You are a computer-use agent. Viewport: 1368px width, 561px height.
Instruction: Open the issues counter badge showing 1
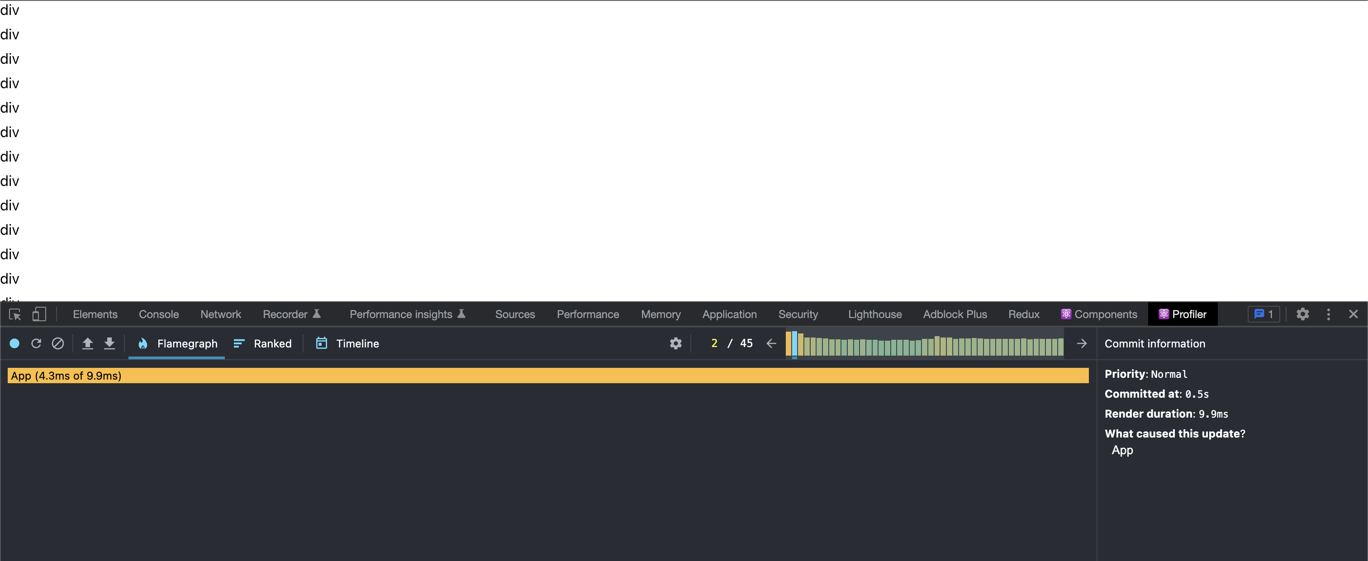coord(1263,314)
